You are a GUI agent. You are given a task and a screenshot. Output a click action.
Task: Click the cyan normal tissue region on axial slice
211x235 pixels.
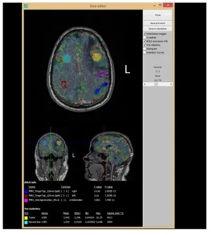67,58
